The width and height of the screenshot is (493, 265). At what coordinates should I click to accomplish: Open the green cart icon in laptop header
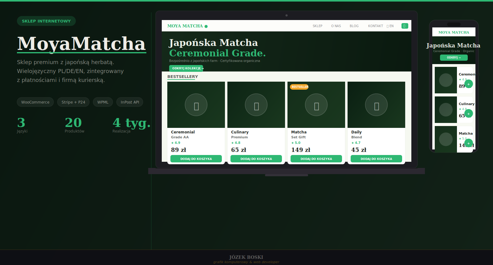pos(405,26)
